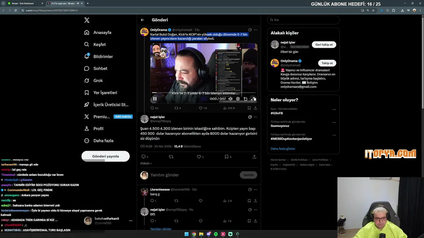This screenshot has height=238, width=424.
Task: Click the Yanıtla button
Action: (x=248, y=175)
